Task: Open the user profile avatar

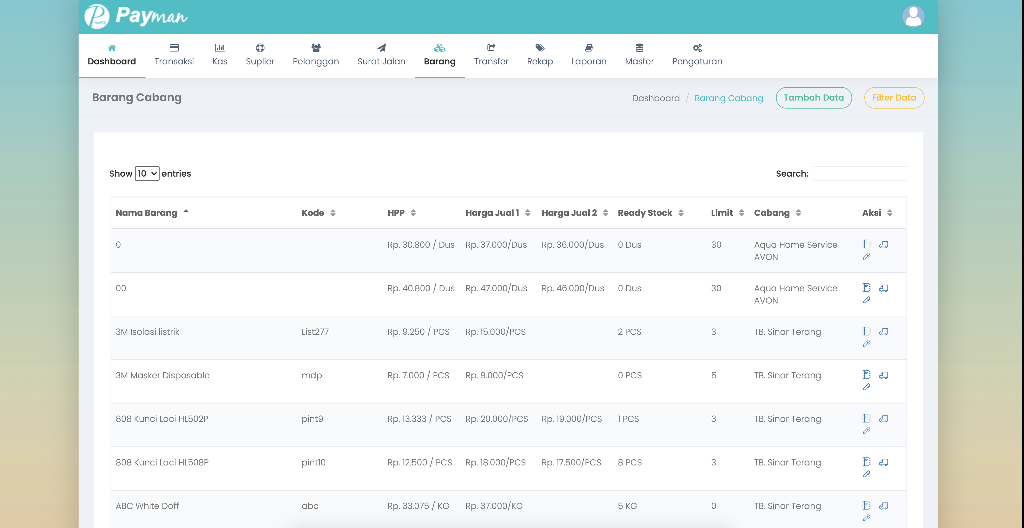Action: tap(913, 17)
